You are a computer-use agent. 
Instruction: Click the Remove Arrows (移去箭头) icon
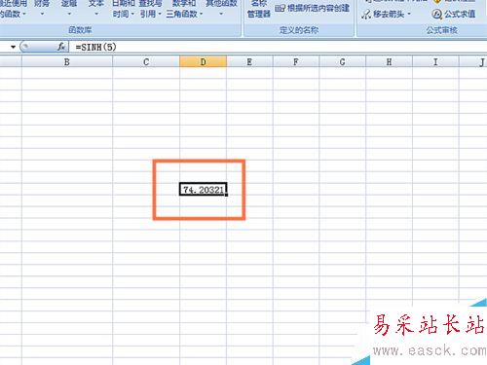click(x=366, y=15)
